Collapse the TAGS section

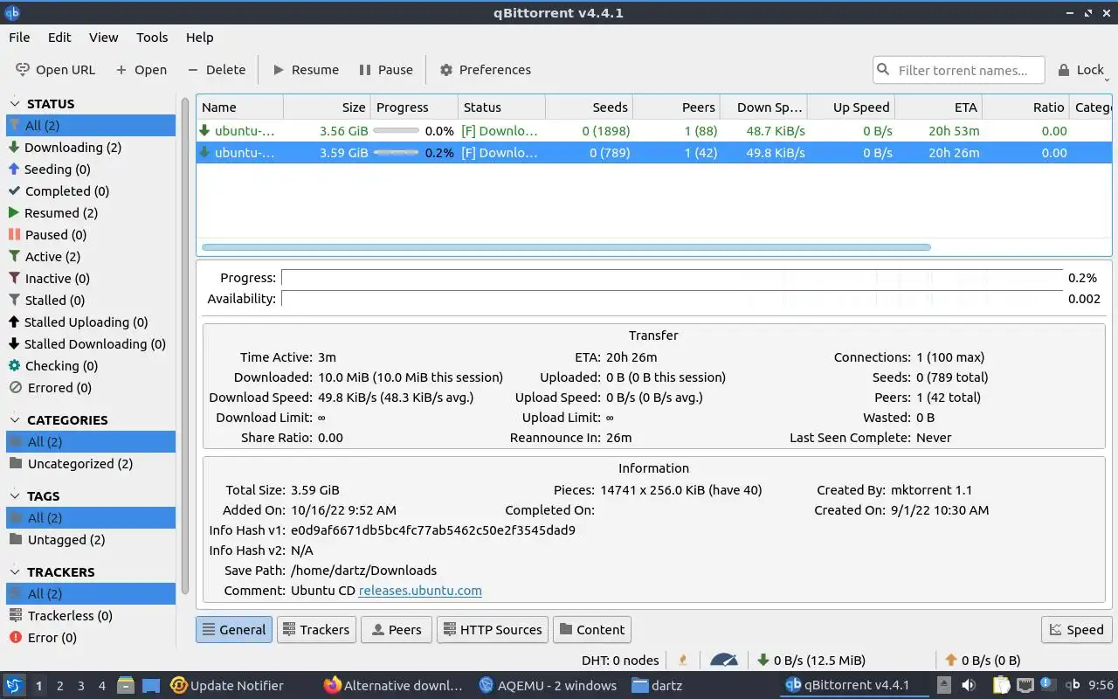click(x=15, y=496)
